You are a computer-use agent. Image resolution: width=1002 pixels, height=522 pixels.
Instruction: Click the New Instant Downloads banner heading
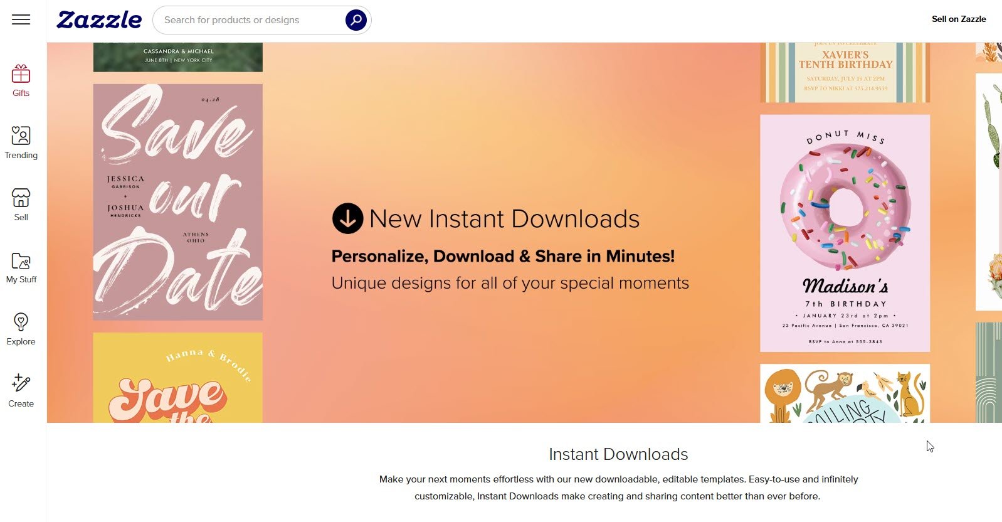coord(504,219)
